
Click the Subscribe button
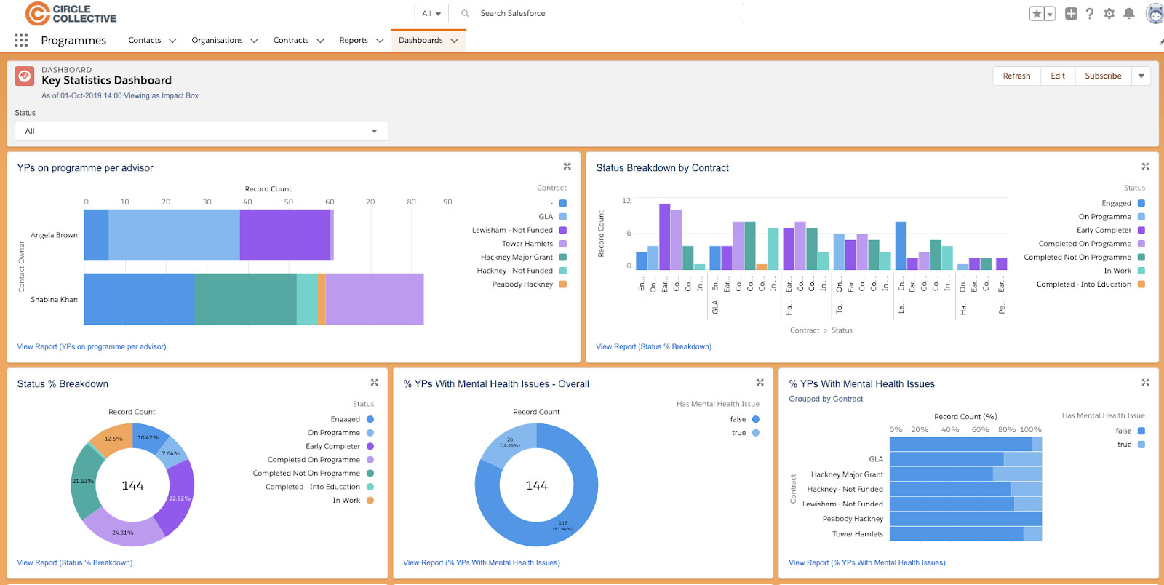click(x=1103, y=76)
